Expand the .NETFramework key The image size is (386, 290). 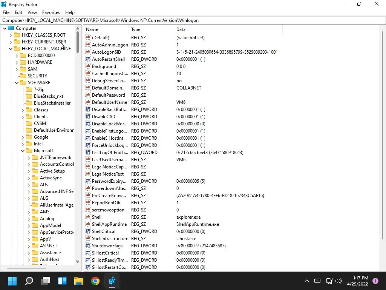[29, 157]
